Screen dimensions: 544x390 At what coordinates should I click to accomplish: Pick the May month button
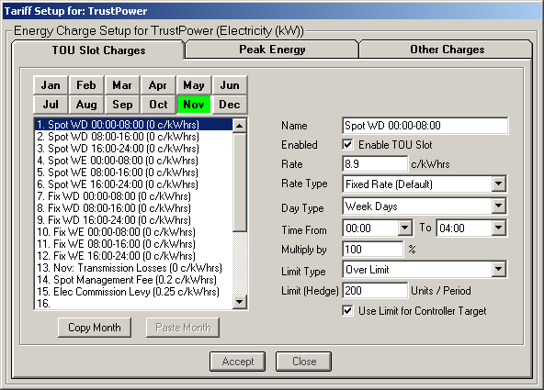[x=194, y=85]
